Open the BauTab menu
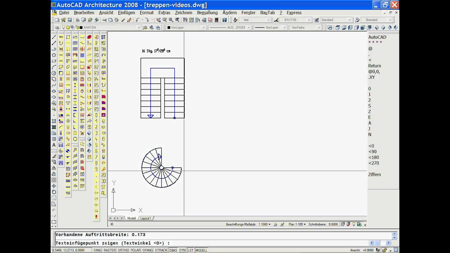 268,13
